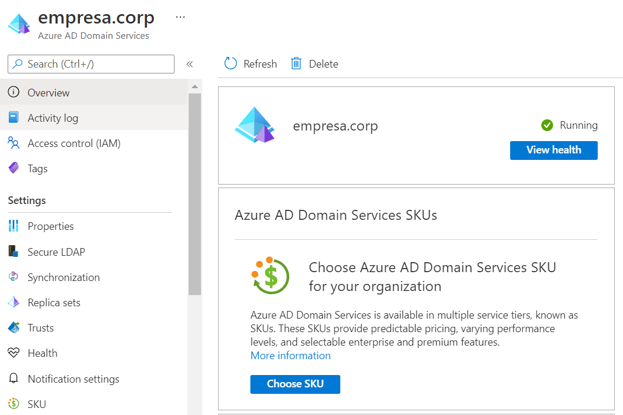Click the Delete toolbar label
The height and width of the screenshot is (415, 623).
click(x=323, y=64)
